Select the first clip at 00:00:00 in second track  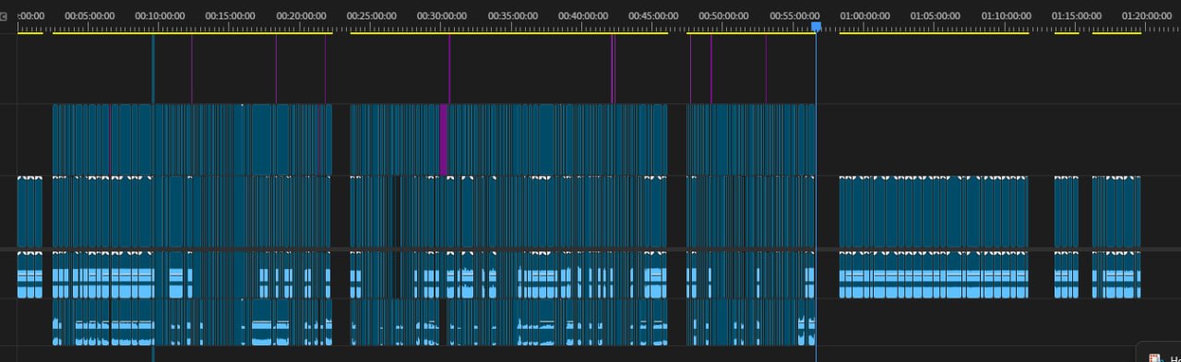point(30,211)
